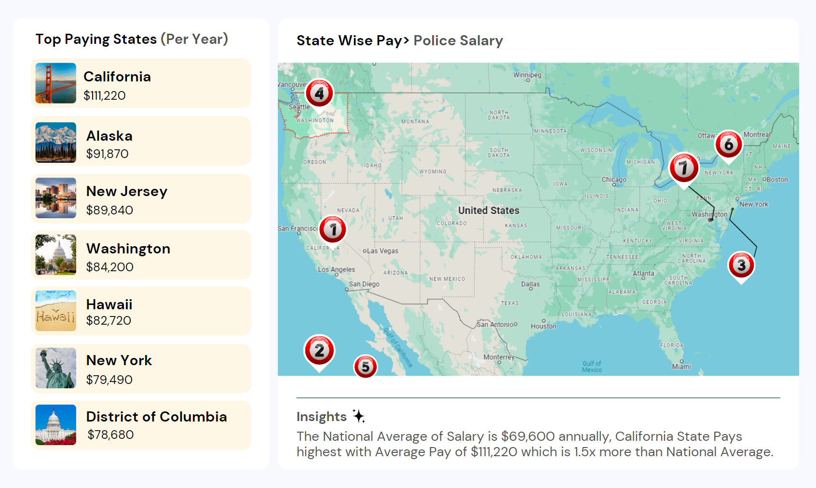Click the Golden Gate Bridge thumbnail
The image size is (816, 488).
[56, 83]
